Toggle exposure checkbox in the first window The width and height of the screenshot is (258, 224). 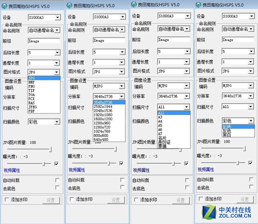[56, 164]
